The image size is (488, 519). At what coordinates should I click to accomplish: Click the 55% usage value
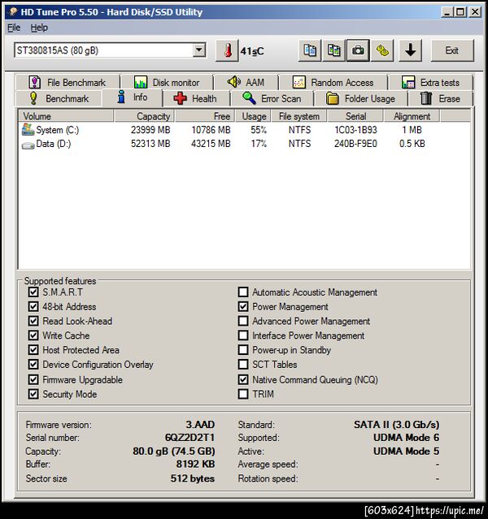point(259,130)
